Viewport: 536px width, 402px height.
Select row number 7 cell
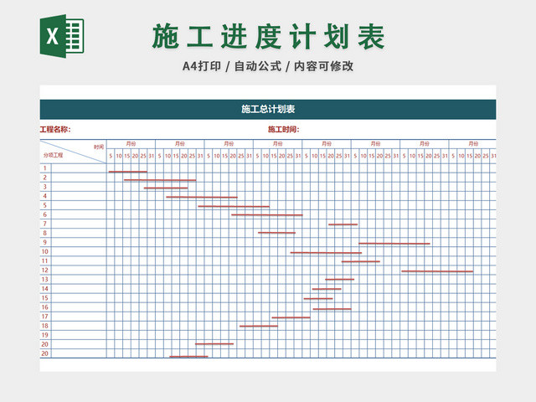pos(45,224)
